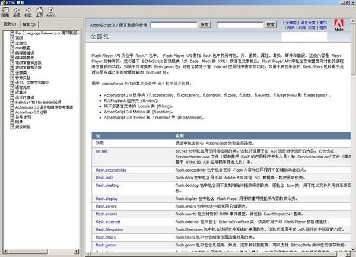
Task: Switch to the 目录(C) tab
Action: pyautogui.click(x=9, y=24)
